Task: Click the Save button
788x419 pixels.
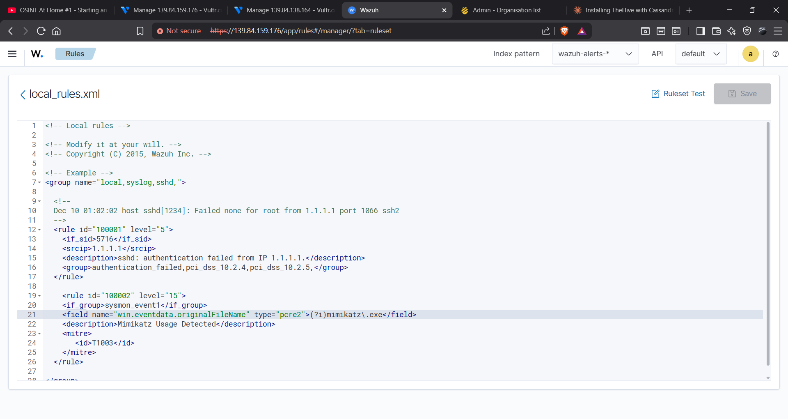Action: point(742,94)
